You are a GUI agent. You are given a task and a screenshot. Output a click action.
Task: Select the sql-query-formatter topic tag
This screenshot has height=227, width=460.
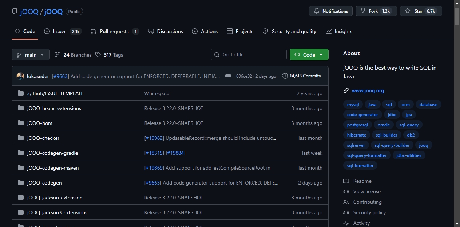coord(367,155)
